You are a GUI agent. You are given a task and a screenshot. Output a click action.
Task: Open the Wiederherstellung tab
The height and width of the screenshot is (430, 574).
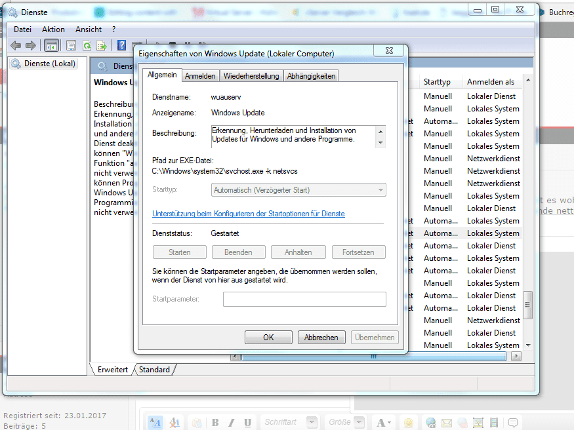point(251,75)
